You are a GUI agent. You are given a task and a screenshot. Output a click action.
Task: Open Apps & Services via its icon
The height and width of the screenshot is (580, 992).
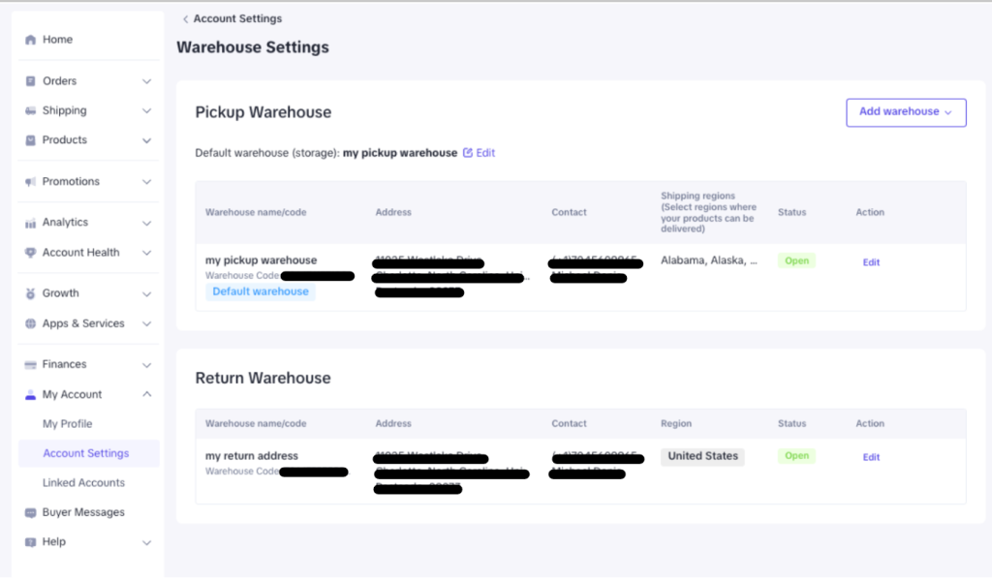tap(31, 322)
